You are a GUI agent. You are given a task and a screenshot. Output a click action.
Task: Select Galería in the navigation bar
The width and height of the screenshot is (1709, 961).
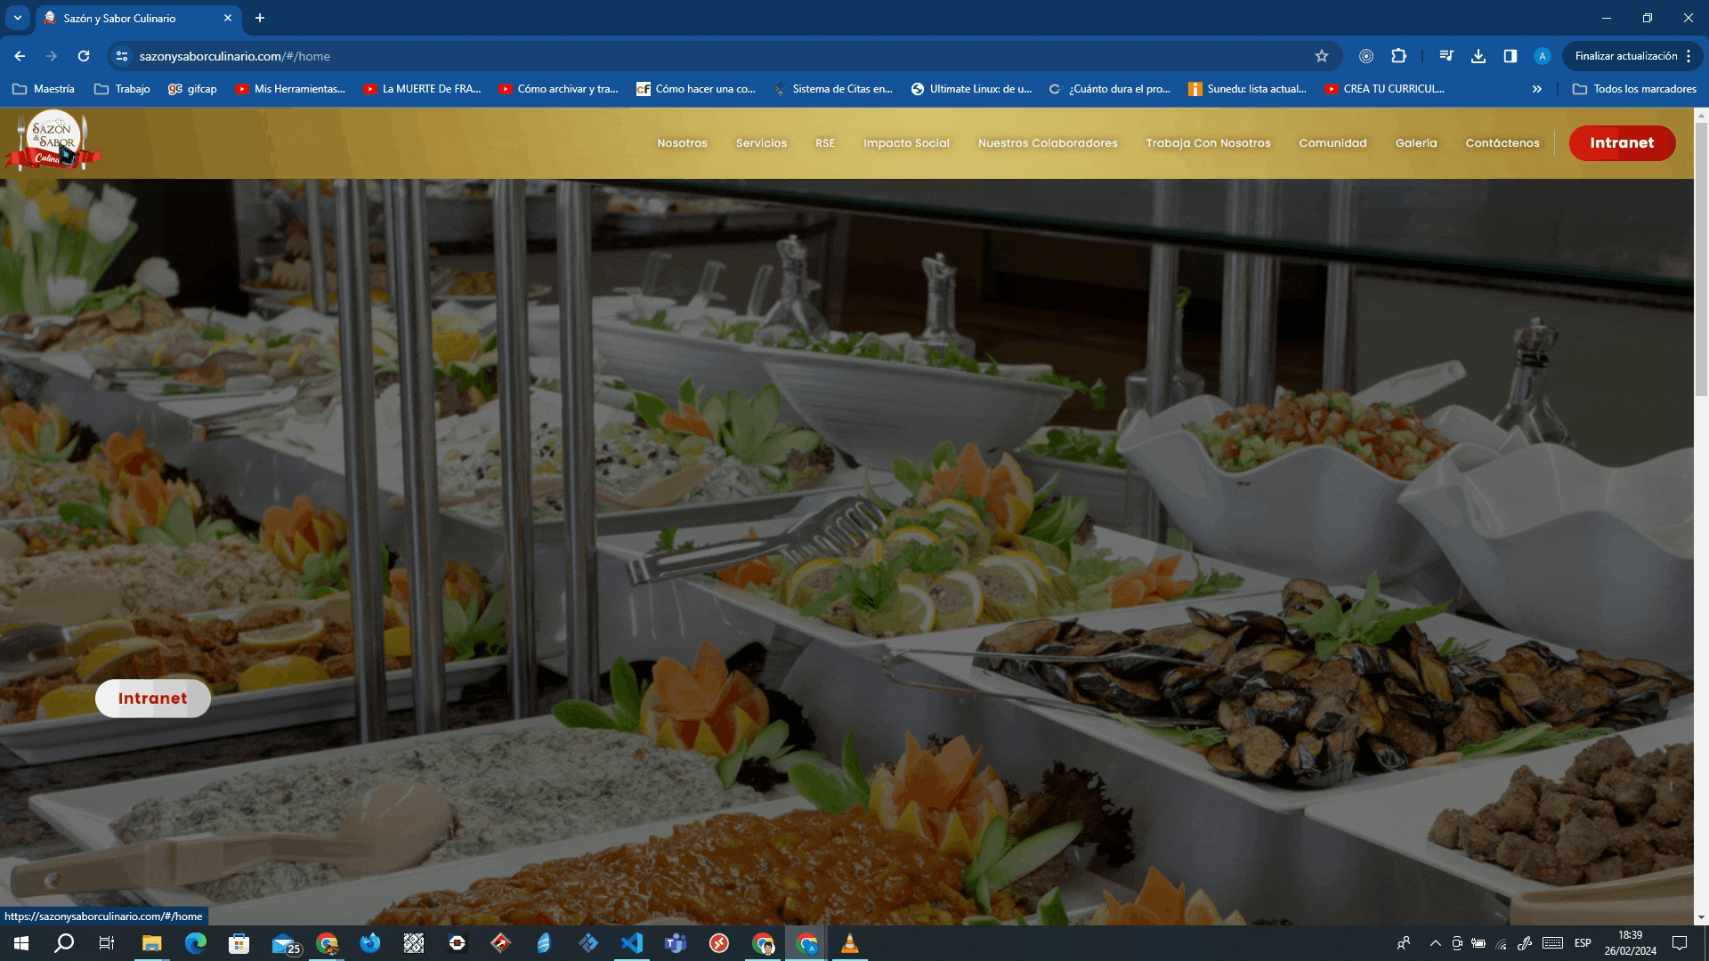click(x=1416, y=142)
